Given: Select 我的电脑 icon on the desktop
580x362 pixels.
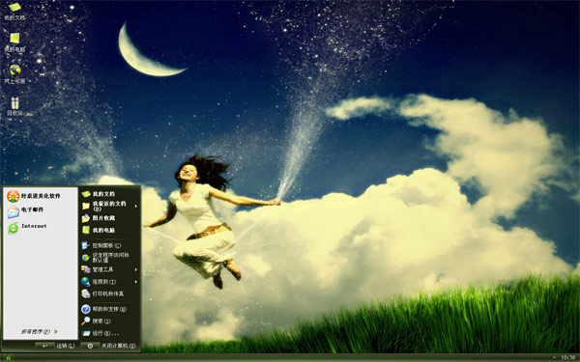Looking at the screenshot, I should (14, 42).
